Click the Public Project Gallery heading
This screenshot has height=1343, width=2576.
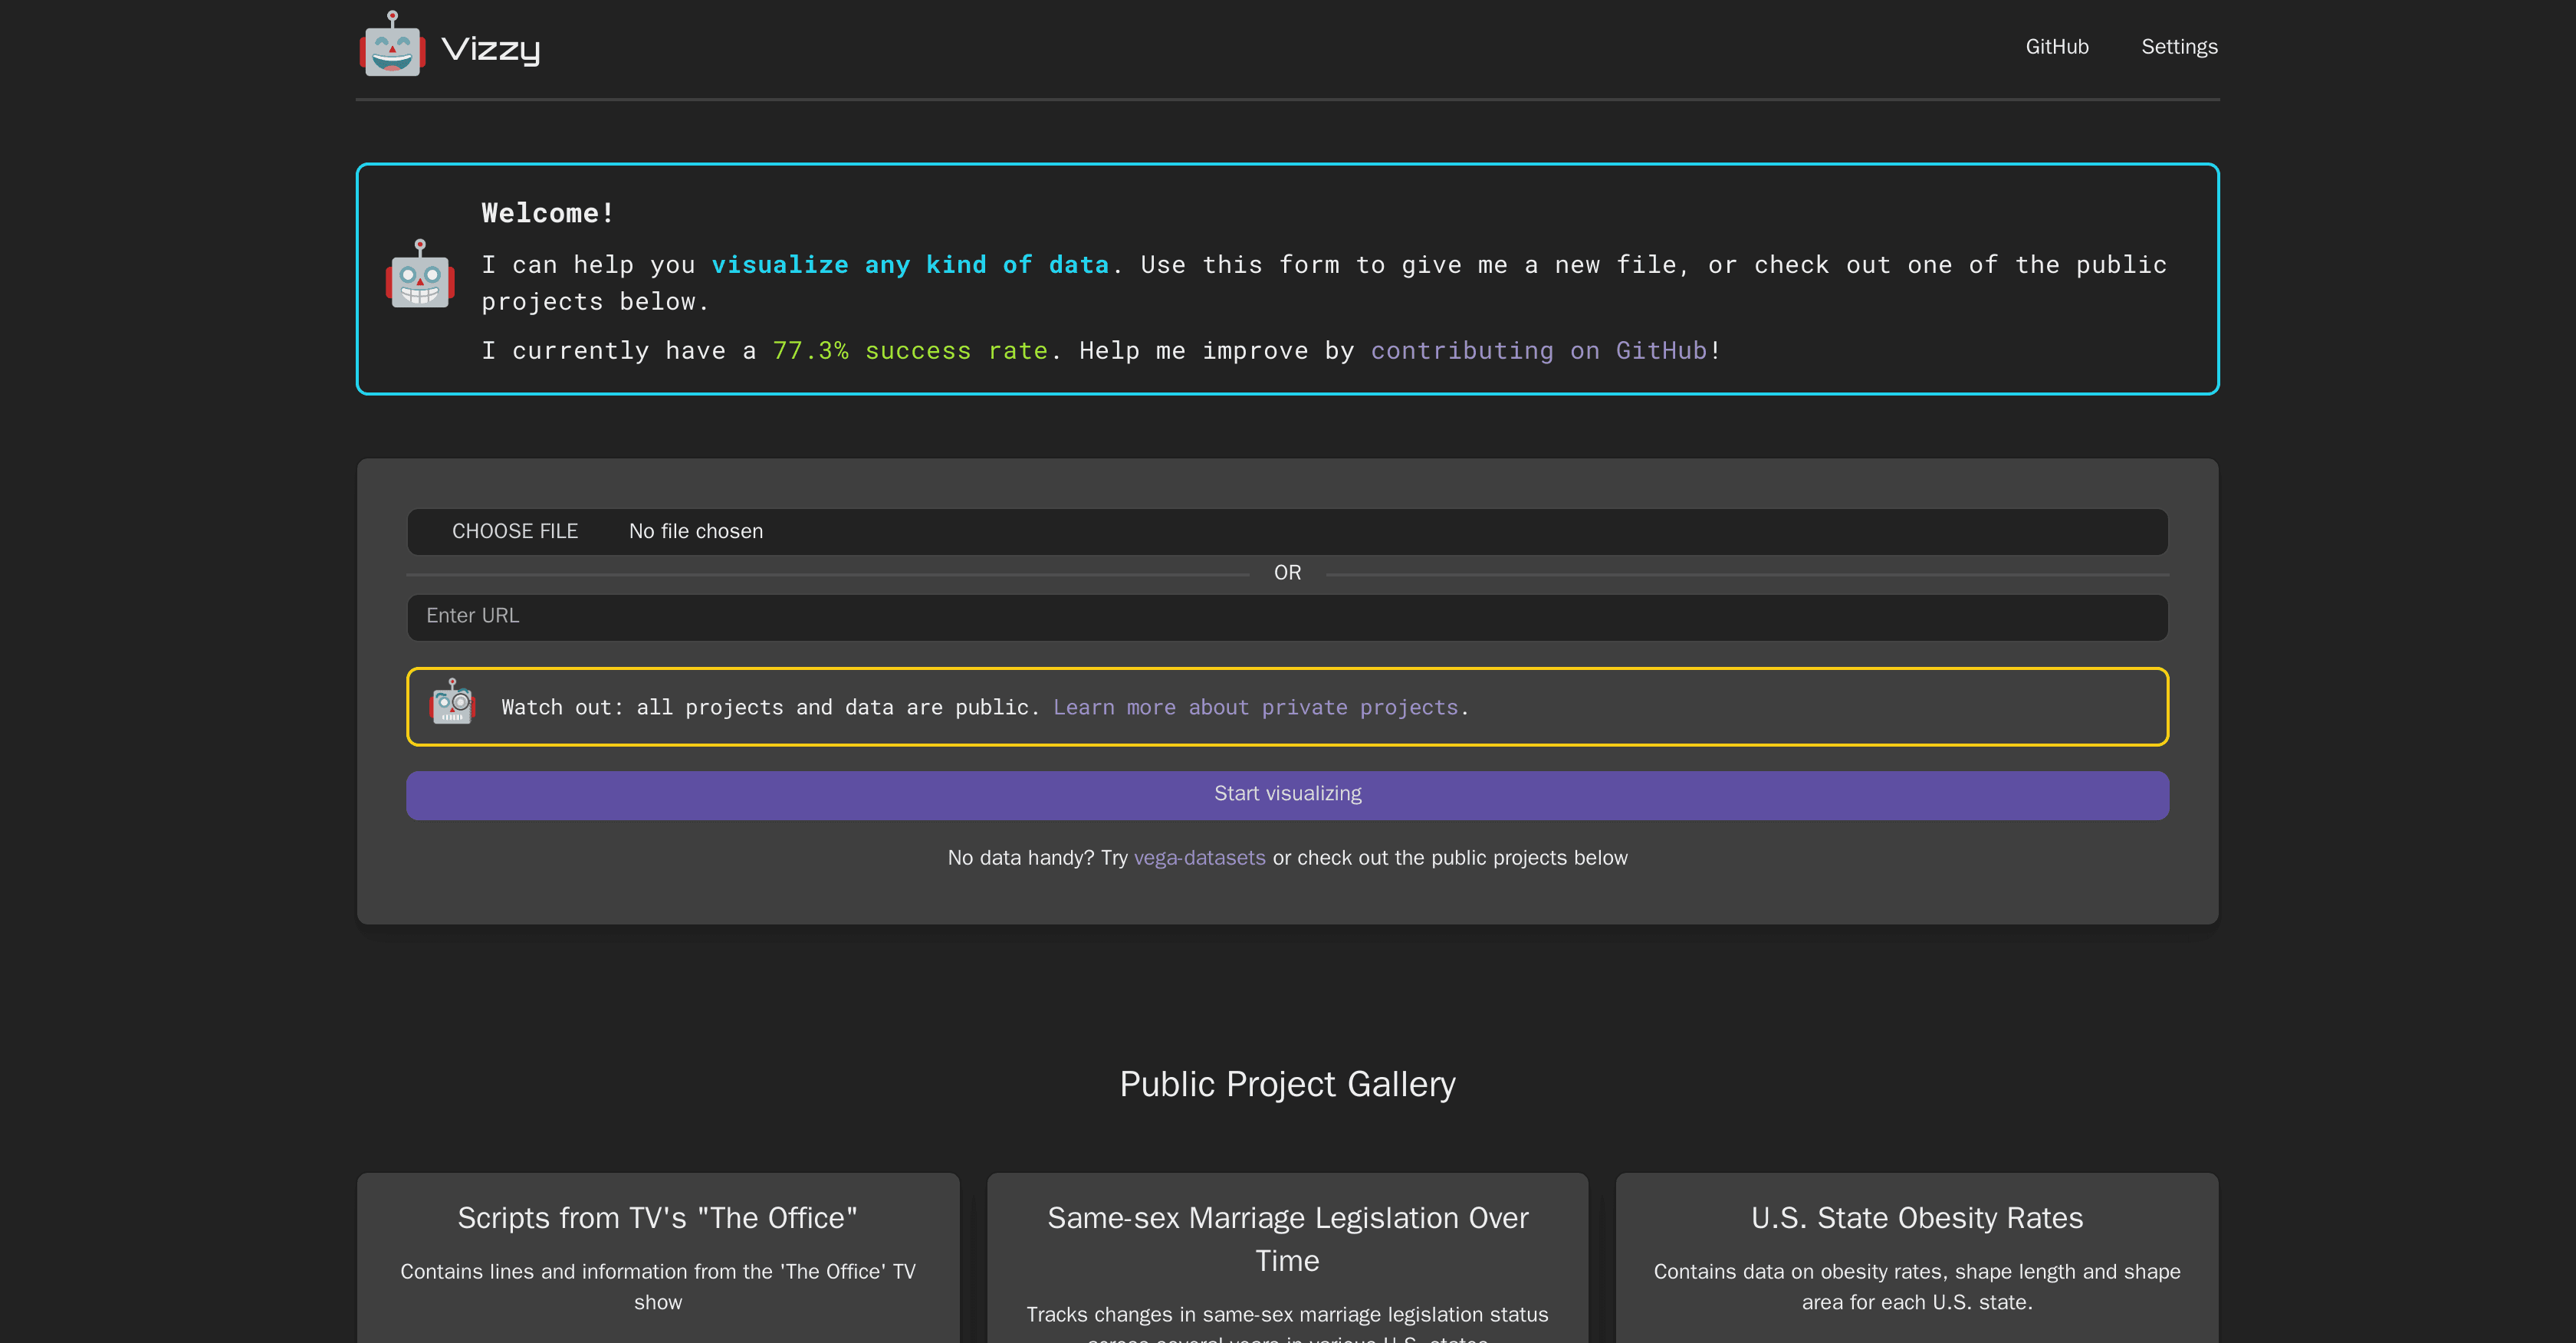pyautogui.click(x=1287, y=1083)
